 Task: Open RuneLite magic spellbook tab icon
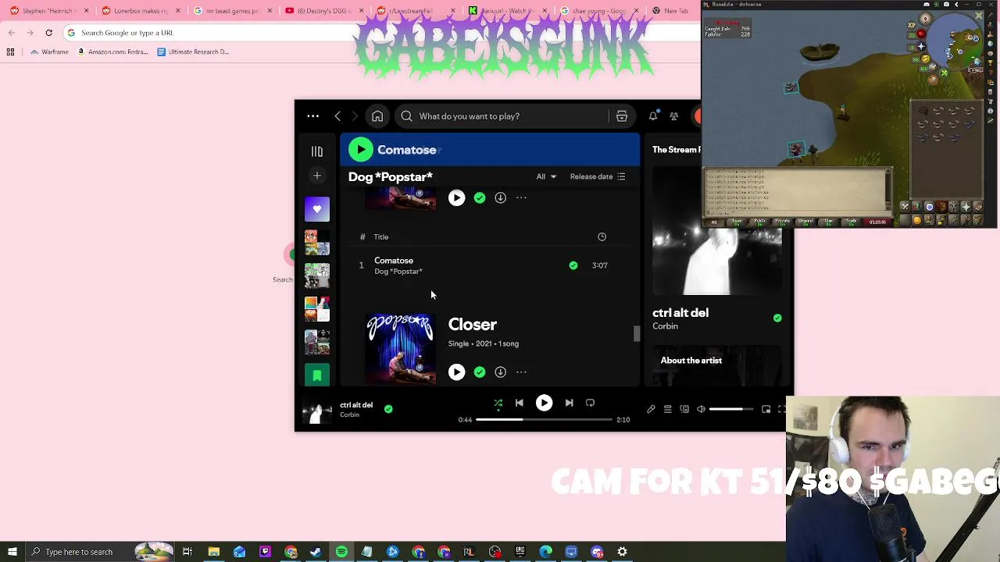pos(978,207)
